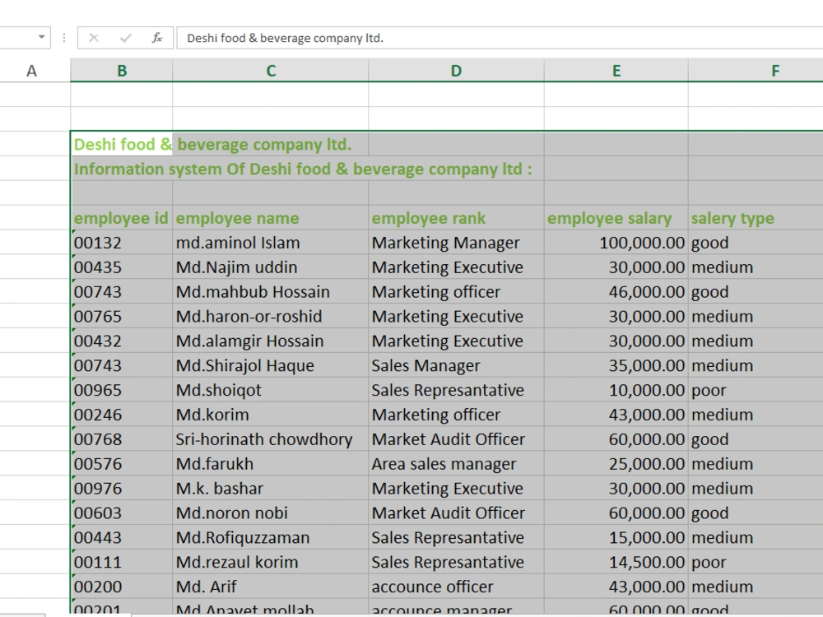Click the formula bar three-dot handle
The width and height of the screenshot is (823, 617).
point(64,38)
